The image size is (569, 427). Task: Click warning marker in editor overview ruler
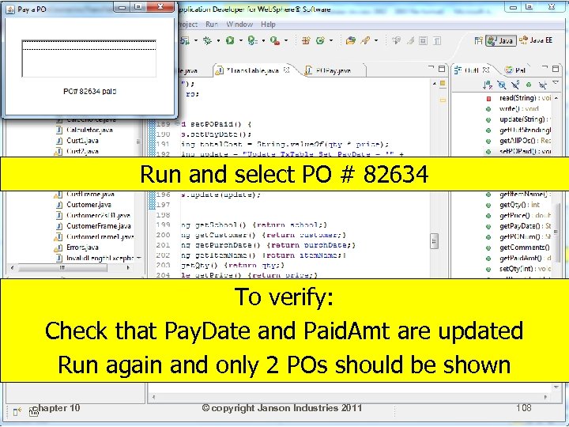(443, 100)
